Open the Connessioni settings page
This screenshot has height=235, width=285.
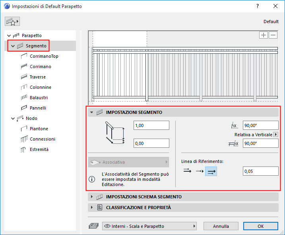point(43,139)
